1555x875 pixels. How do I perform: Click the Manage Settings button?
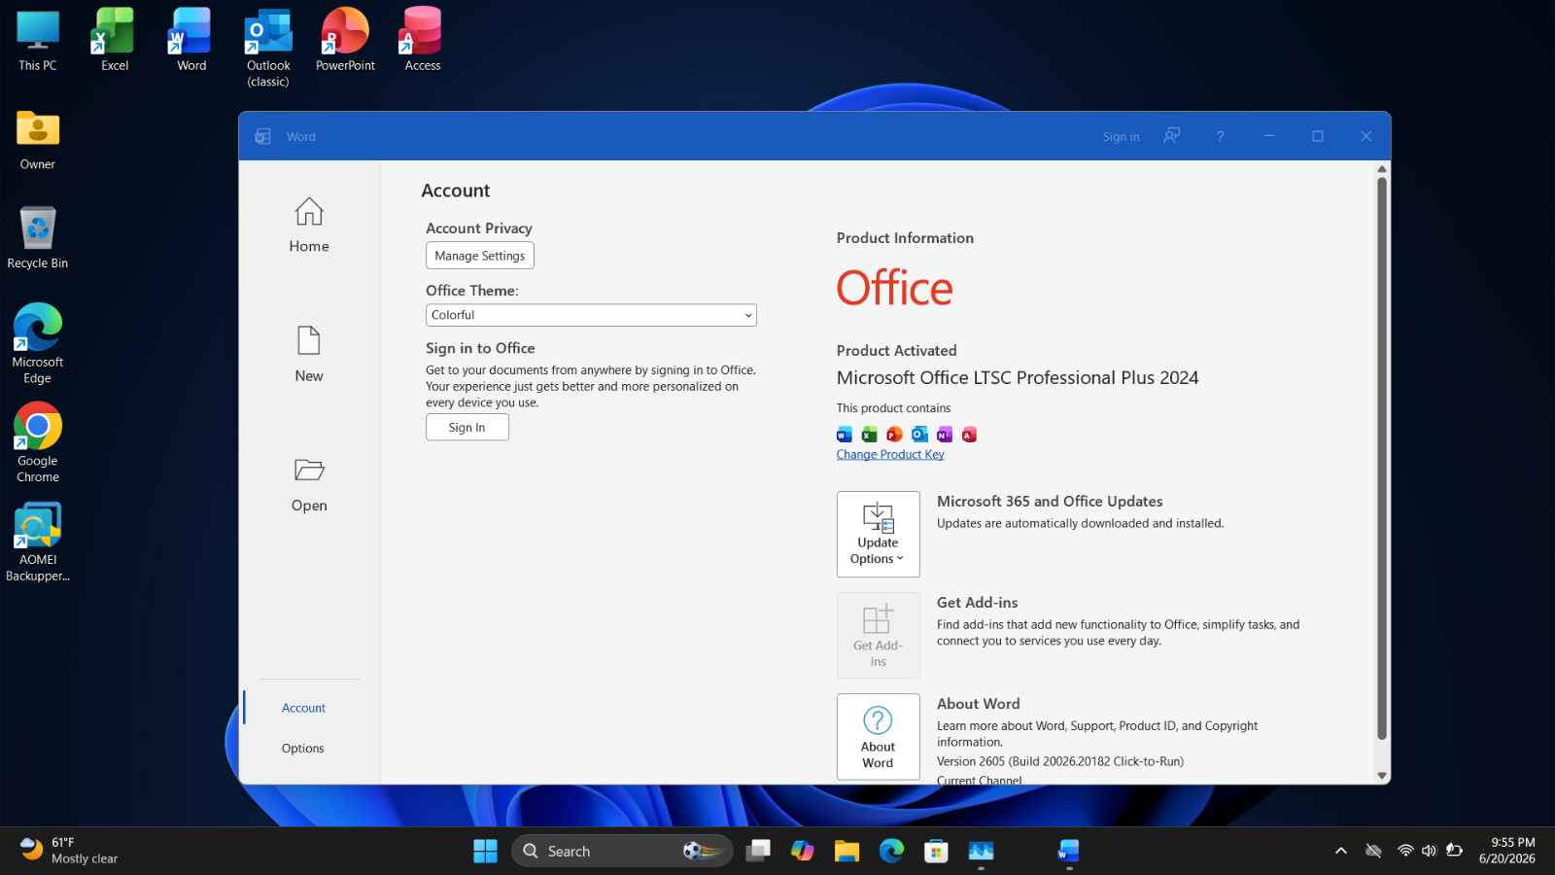click(x=480, y=256)
